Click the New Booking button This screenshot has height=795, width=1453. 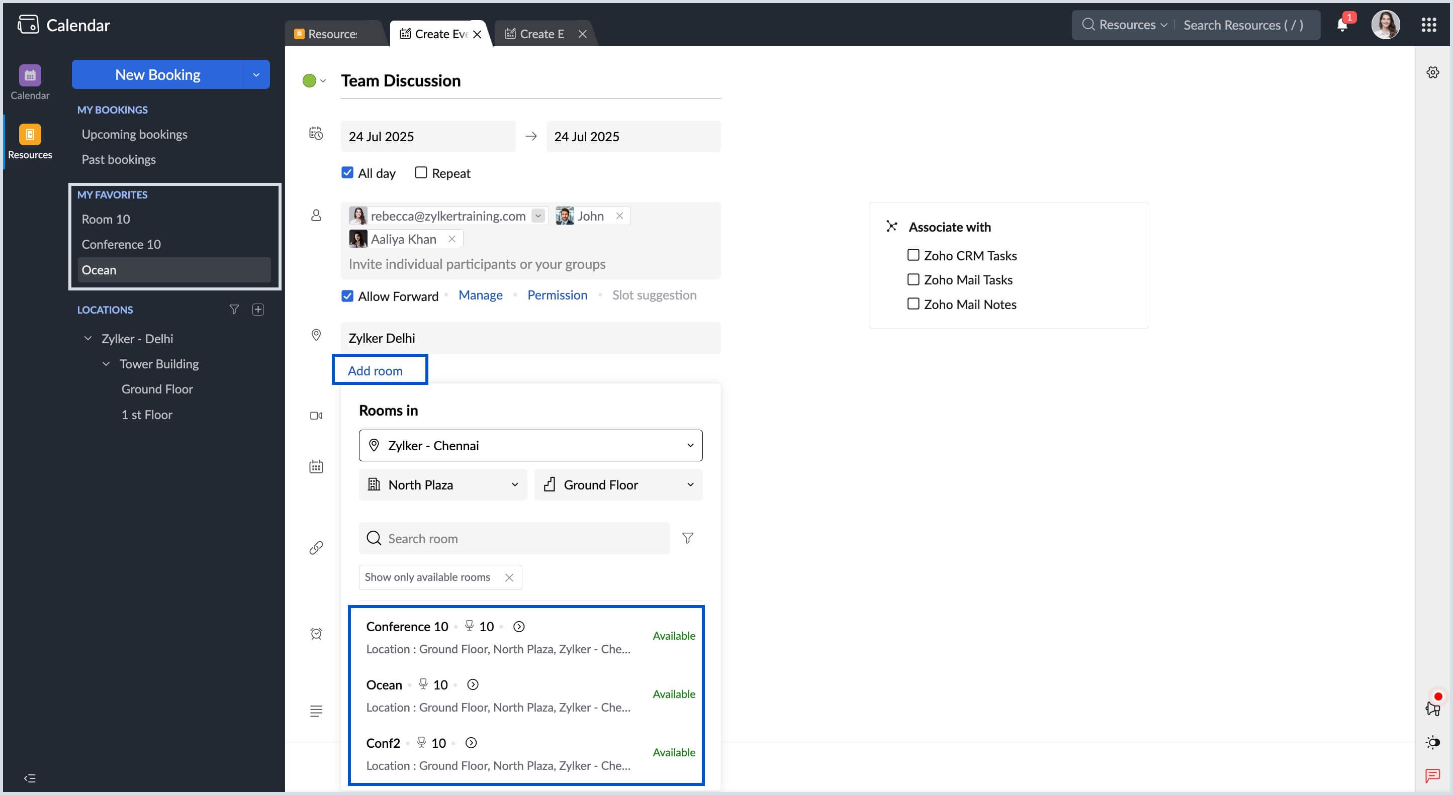click(158, 74)
